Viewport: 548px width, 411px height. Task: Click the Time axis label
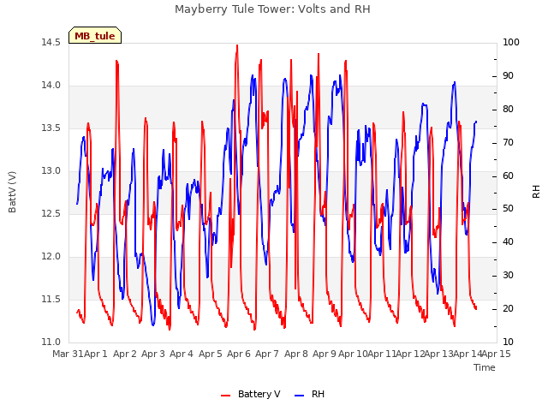[485, 367]
